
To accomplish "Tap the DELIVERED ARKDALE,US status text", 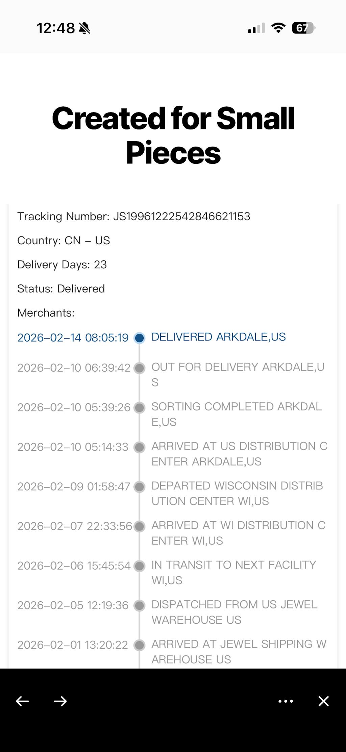I will click(x=218, y=337).
